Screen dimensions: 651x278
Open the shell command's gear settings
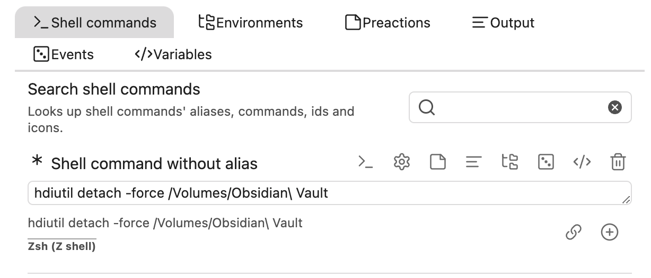click(x=402, y=162)
